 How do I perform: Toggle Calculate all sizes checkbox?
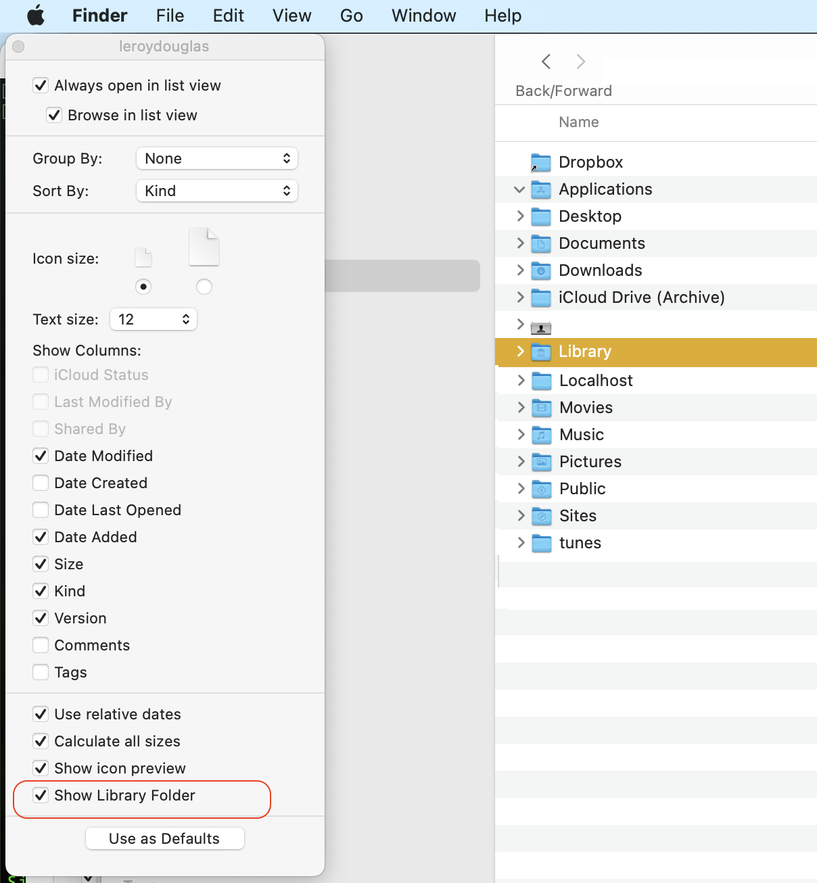point(41,741)
